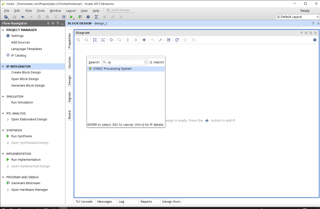
Task: Click the Fit Selection diagram icon
Action: point(103,40)
